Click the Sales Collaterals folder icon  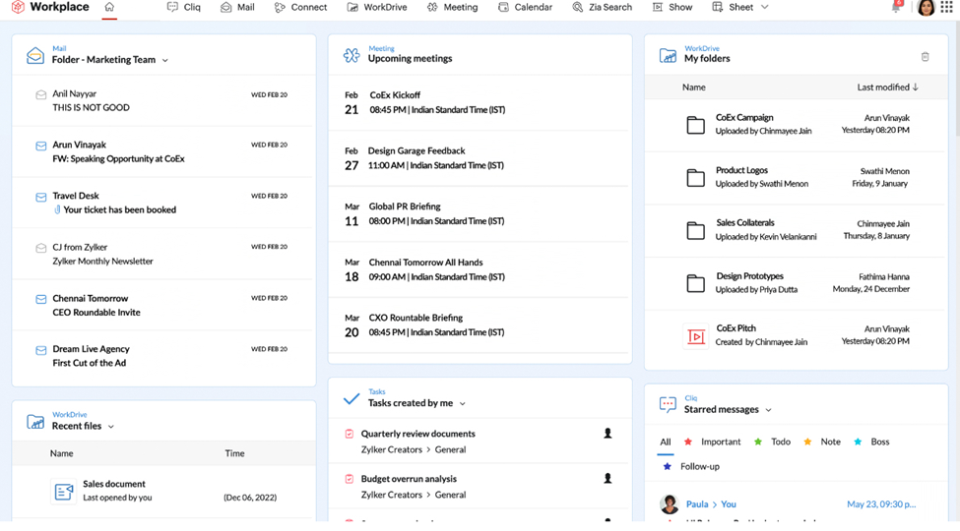[695, 230]
